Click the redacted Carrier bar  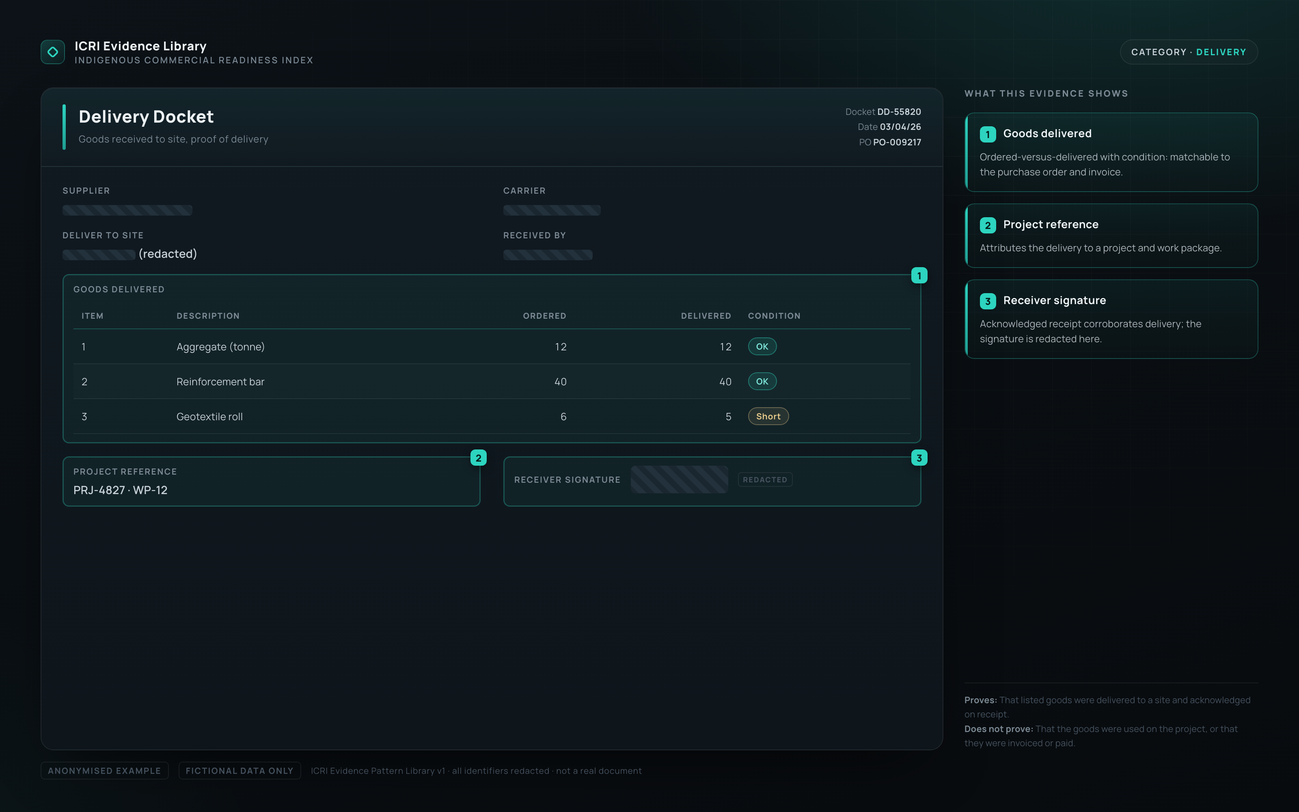(552, 210)
